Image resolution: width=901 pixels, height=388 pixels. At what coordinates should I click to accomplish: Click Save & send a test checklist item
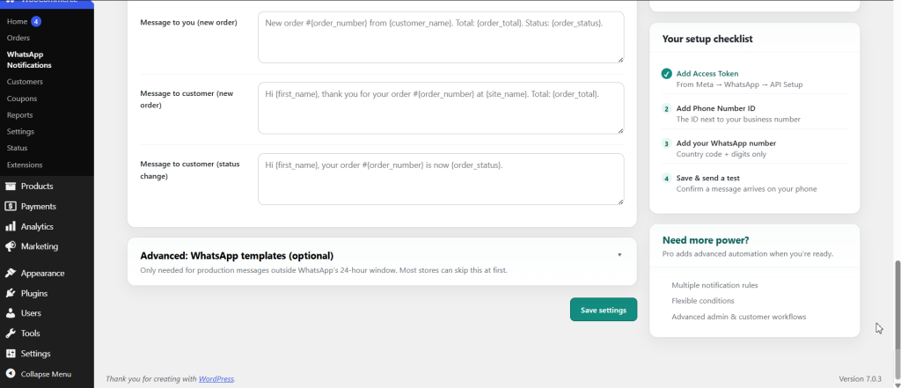(x=754, y=183)
